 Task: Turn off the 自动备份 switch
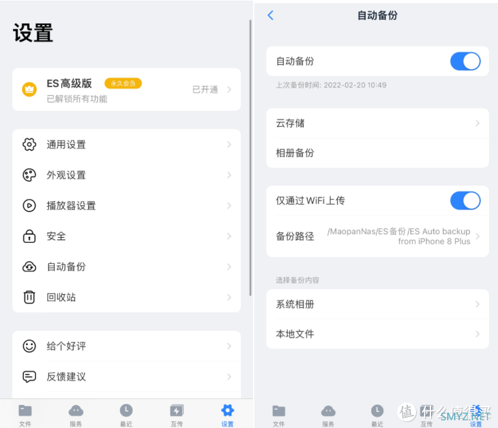click(x=465, y=61)
